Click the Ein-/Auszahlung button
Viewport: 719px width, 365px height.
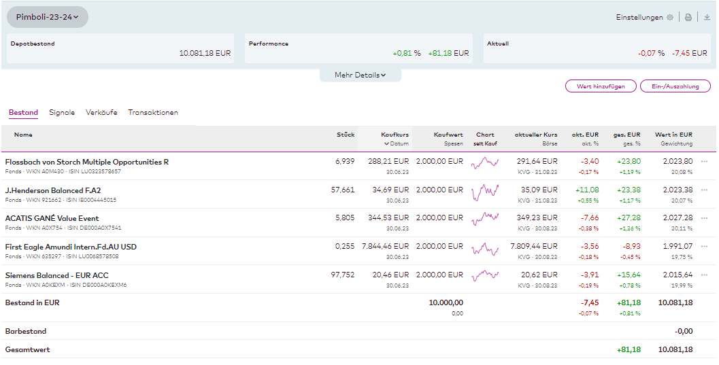pos(675,86)
